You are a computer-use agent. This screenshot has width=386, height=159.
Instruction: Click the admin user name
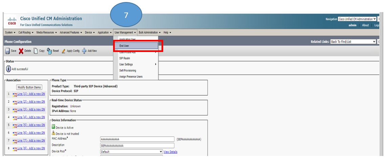point(352,25)
